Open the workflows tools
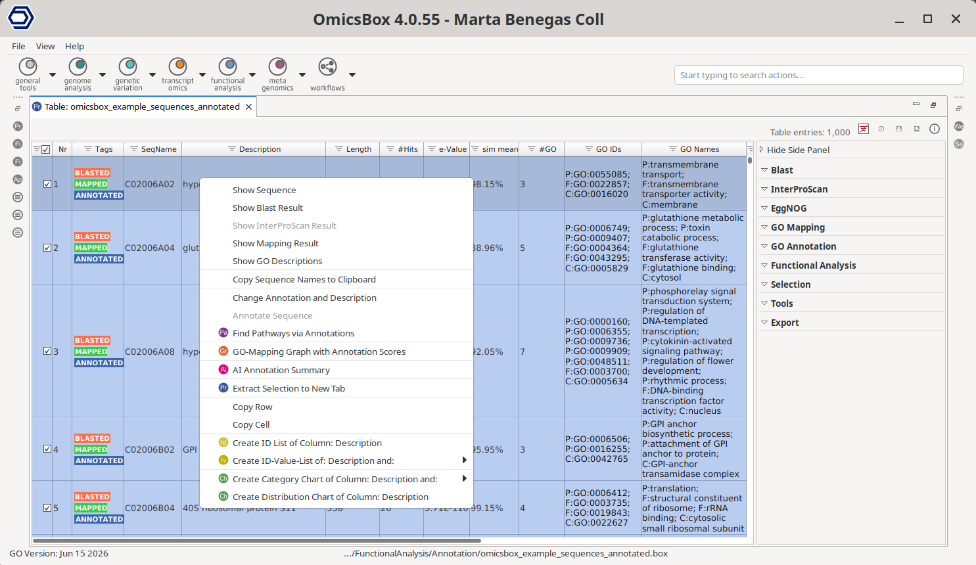 point(327,74)
